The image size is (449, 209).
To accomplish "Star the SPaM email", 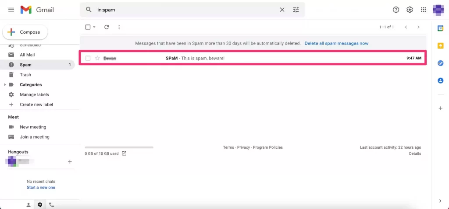I will (97, 58).
